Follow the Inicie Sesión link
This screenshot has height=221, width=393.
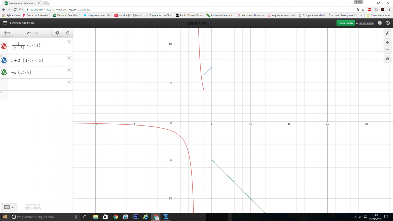click(x=366, y=23)
